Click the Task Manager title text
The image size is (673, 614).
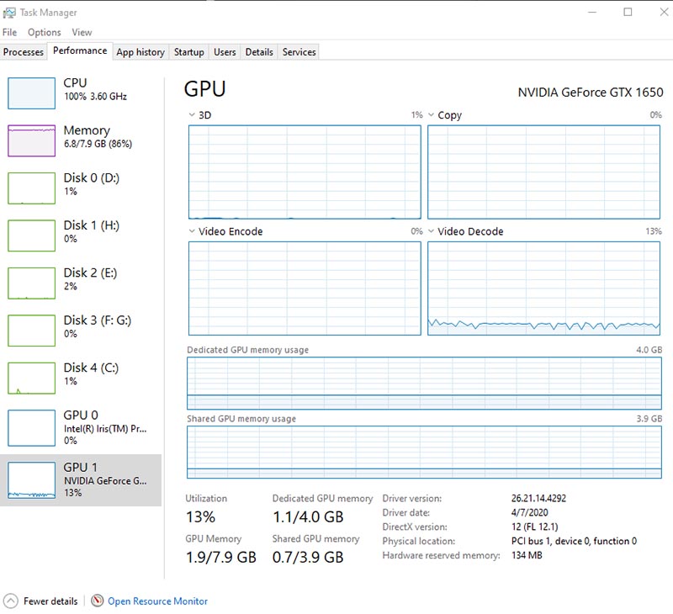coord(49,13)
